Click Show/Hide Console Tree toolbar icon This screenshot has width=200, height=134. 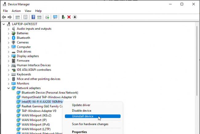(x=18, y=17)
